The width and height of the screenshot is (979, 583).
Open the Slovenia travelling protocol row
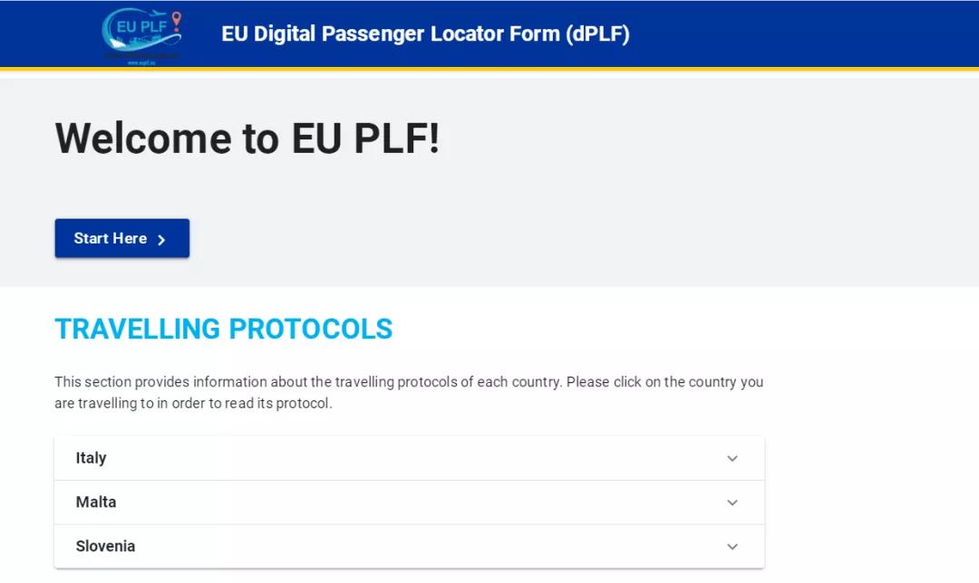coord(410,547)
